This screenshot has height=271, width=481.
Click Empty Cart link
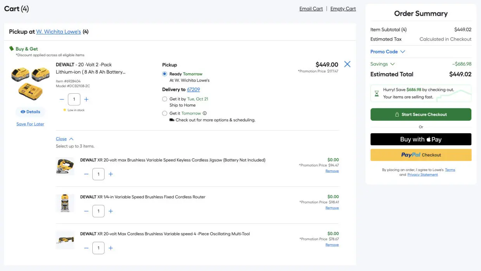pyautogui.click(x=343, y=9)
